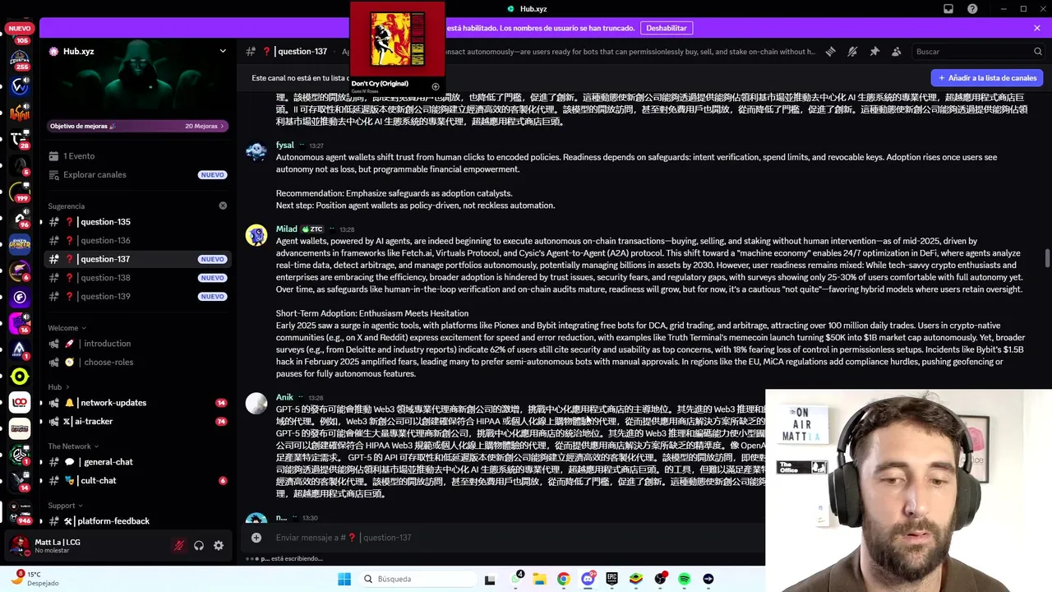Toggle the member list icon
Image resolution: width=1052 pixels, height=592 pixels.
point(897,51)
